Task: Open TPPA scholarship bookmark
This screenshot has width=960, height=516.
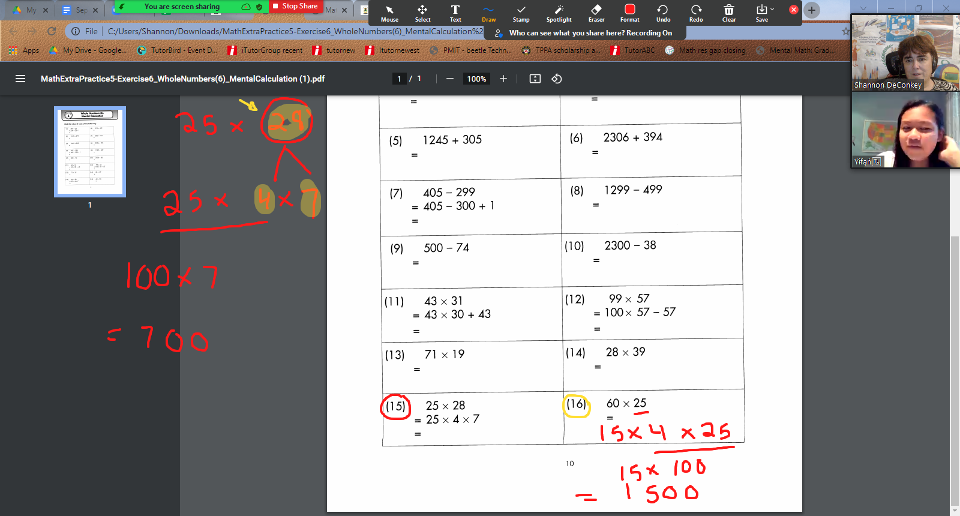Action: pyautogui.click(x=561, y=50)
